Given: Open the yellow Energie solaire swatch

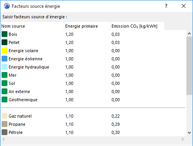Looking at the screenshot, I should (x=4, y=51).
